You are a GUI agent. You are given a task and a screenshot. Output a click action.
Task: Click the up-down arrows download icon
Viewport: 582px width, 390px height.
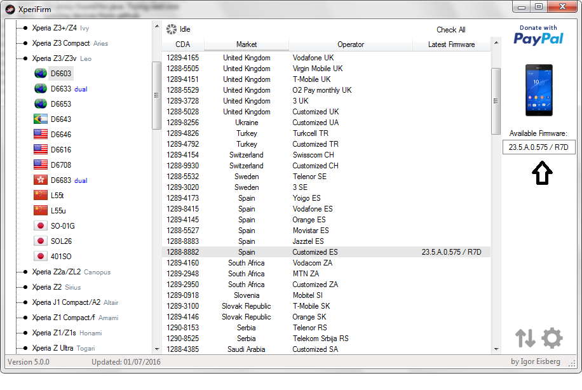525,338
